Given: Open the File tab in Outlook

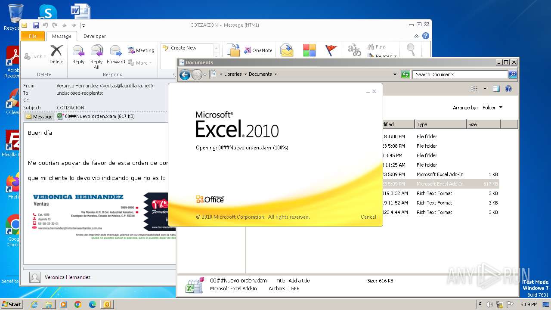Looking at the screenshot, I should (33, 36).
